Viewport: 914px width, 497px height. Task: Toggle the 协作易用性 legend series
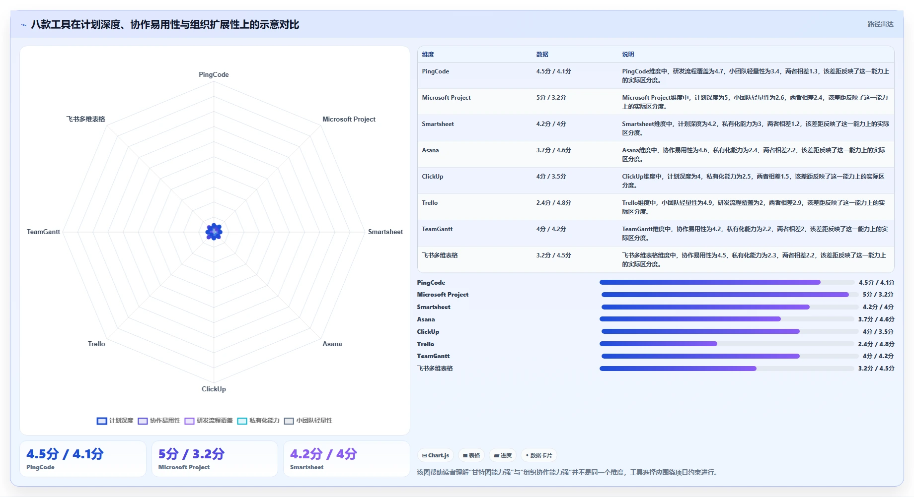158,421
